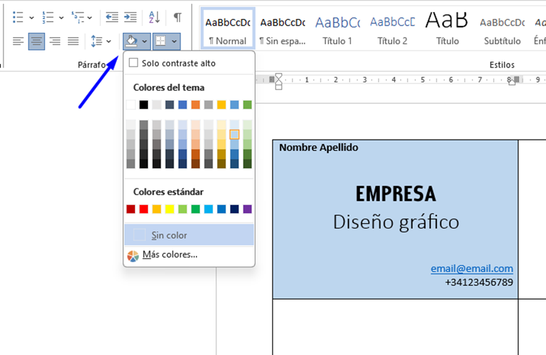Expand the line spacing dropdown
Viewport: 546px width, 355px height.
(x=109, y=41)
